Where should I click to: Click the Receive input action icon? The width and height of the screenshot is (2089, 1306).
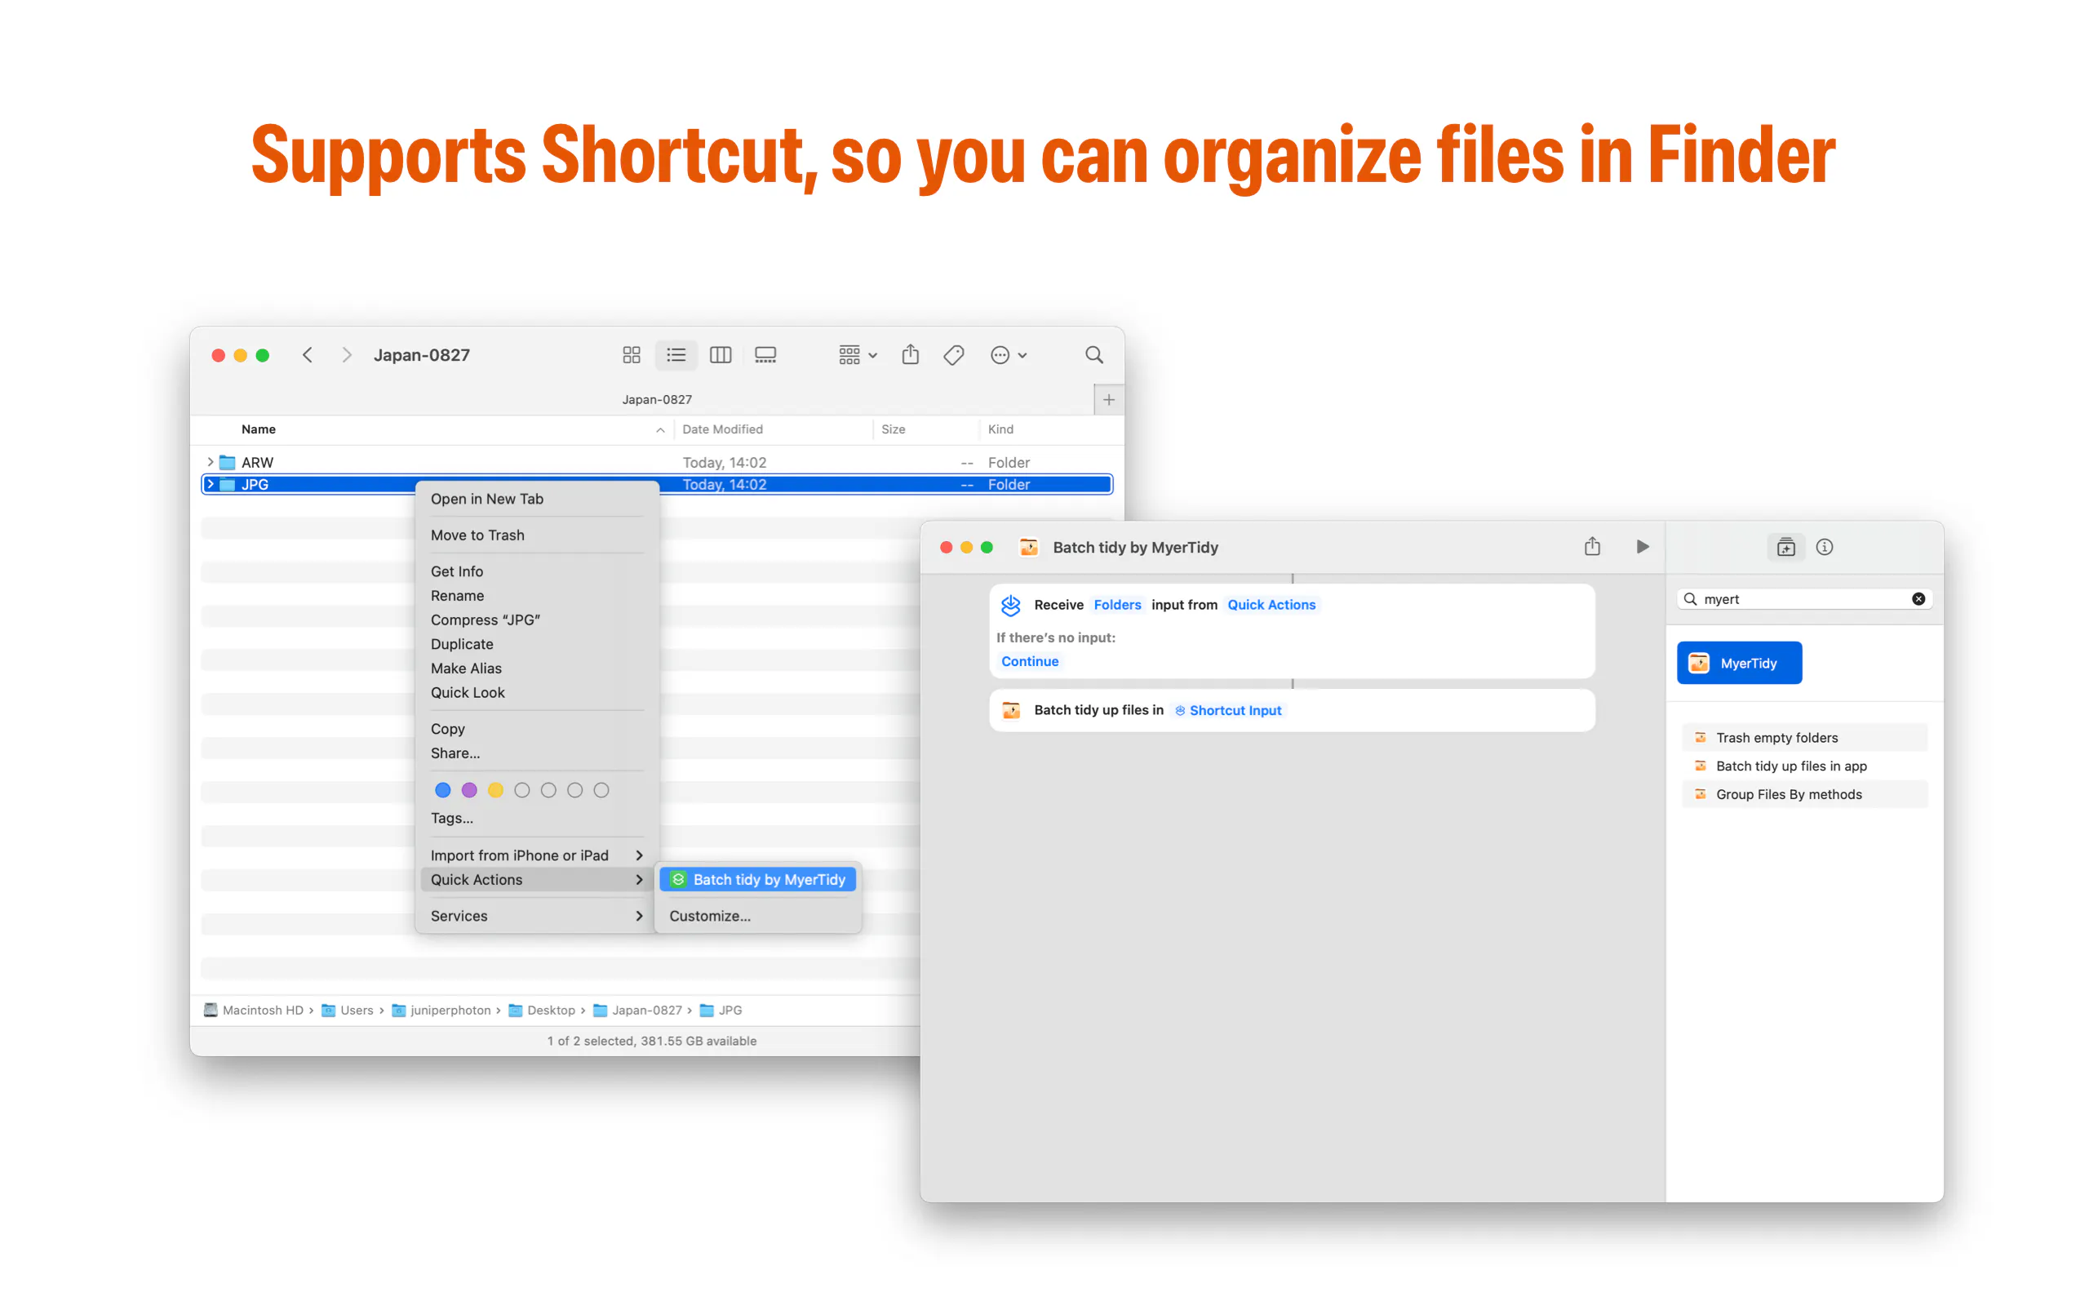(x=1010, y=605)
